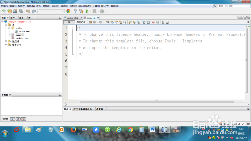Toggle Bookmark icon in editor toolbar
This screenshot has height=141, width=251.
coord(139,22)
